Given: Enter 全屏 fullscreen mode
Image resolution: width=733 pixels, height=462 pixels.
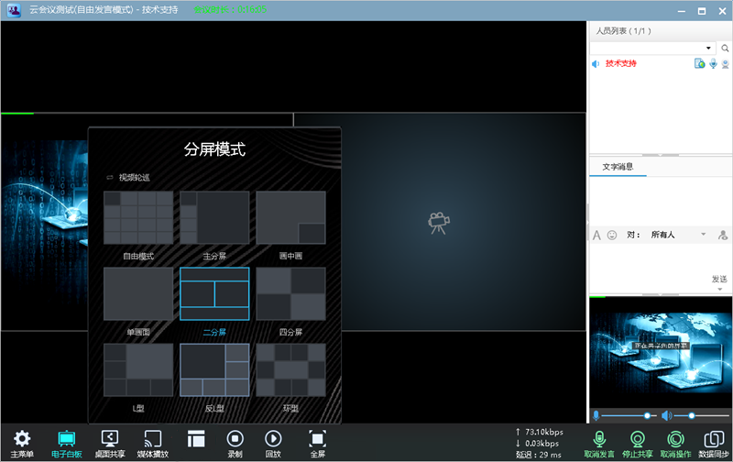Looking at the screenshot, I should pyautogui.click(x=317, y=441).
